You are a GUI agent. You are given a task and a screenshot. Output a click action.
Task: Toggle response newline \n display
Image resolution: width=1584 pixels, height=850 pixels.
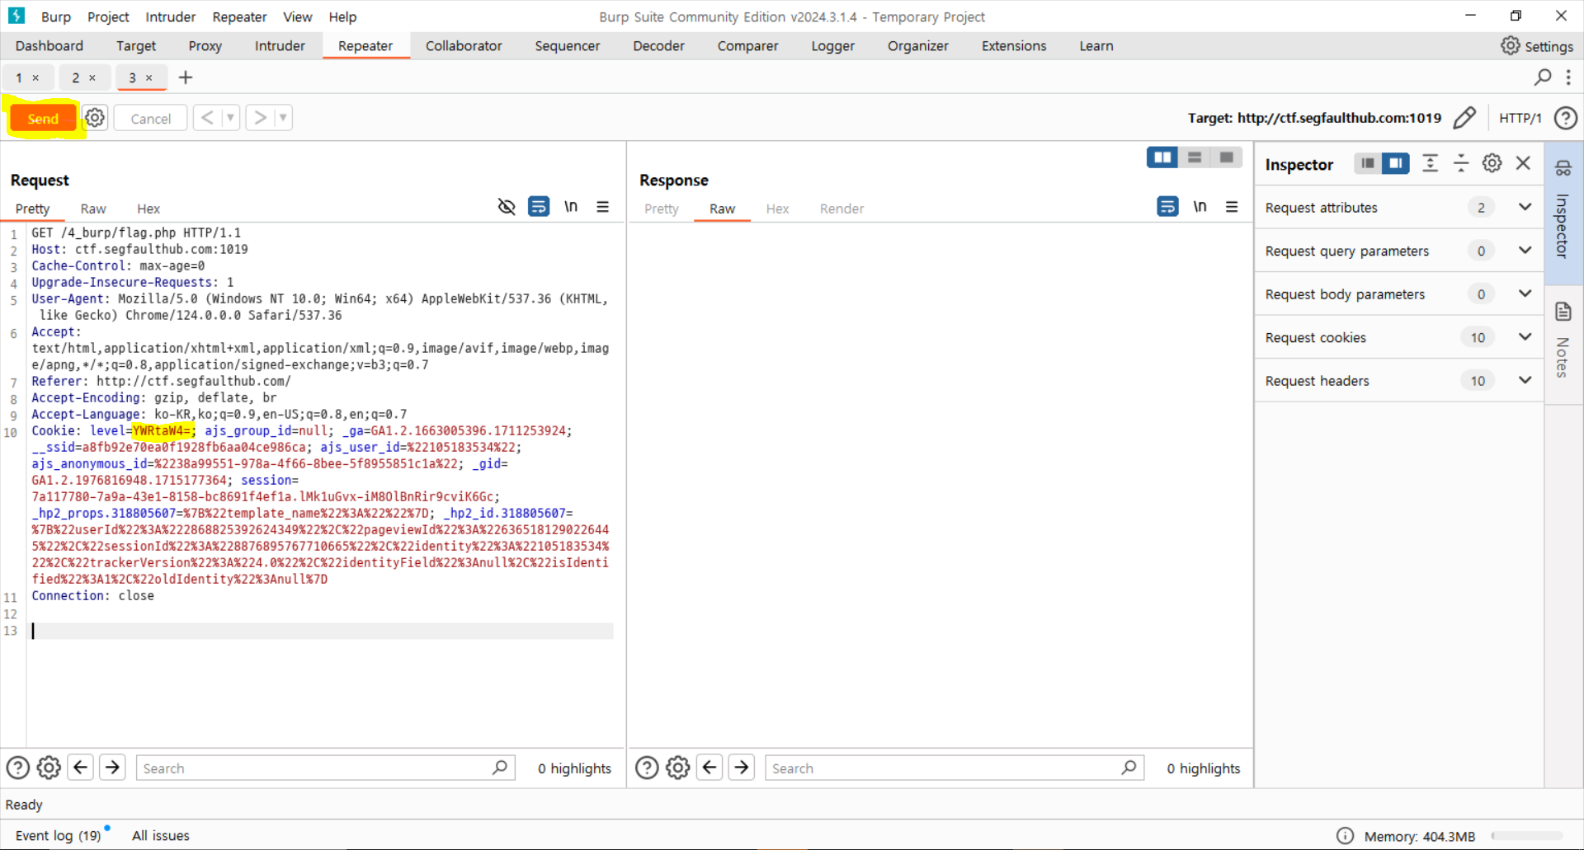coord(1200,207)
